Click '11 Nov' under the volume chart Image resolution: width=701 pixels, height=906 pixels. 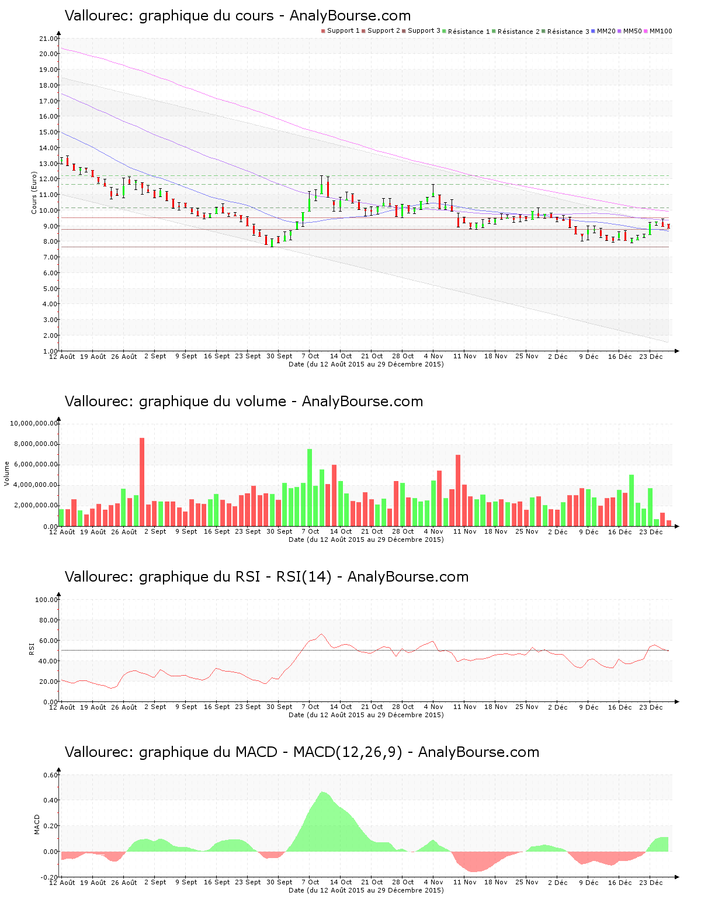pyautogui.click(x=465, y=531)
